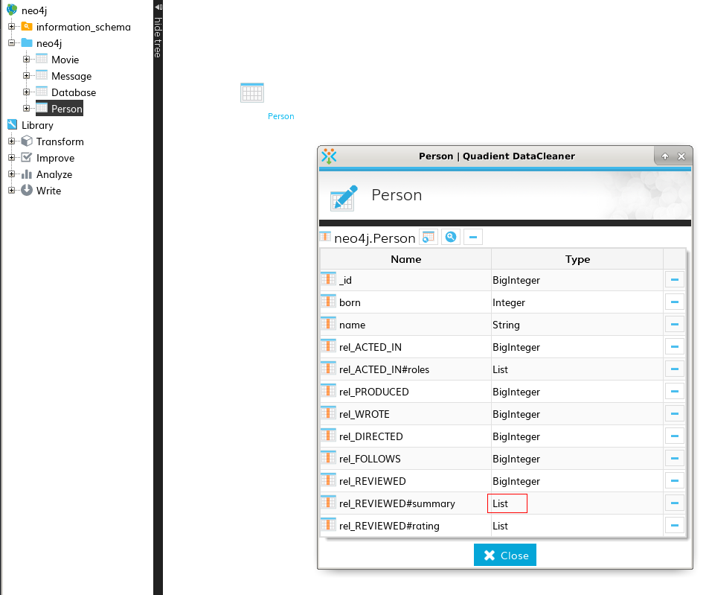Remove the rel_DIRECTED column
Screen dimensions: 709x595
[x=675, y=436]
